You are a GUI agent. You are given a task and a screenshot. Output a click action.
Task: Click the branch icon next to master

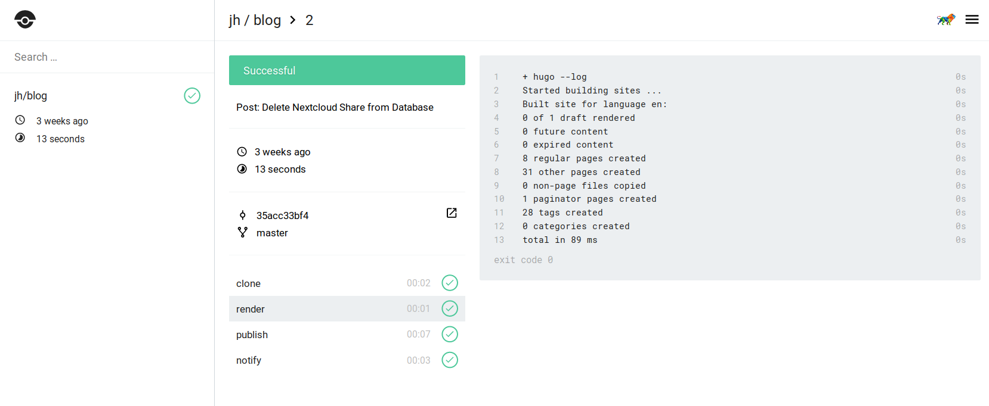243,232
